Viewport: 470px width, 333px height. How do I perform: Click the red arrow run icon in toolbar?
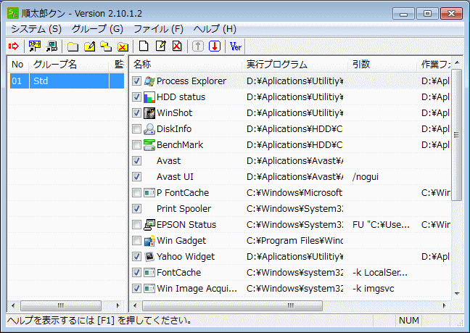[x=13, y=46]
